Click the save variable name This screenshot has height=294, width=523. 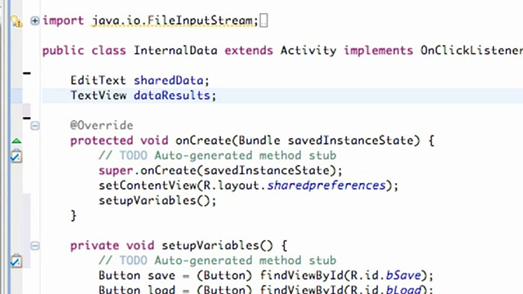161,276
